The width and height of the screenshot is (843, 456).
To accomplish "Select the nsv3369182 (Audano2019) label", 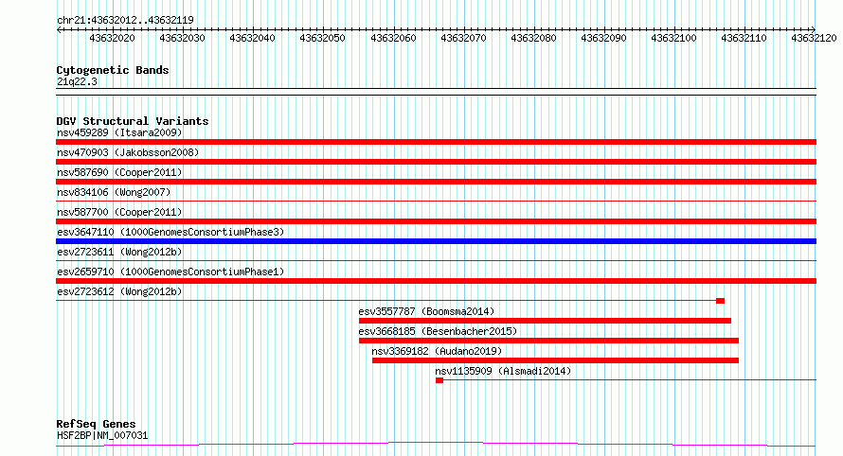I will pos(437,351).
